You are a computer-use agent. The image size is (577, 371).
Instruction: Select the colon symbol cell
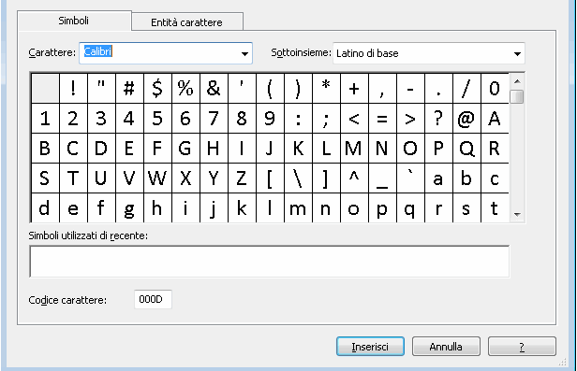coord(298,119)
